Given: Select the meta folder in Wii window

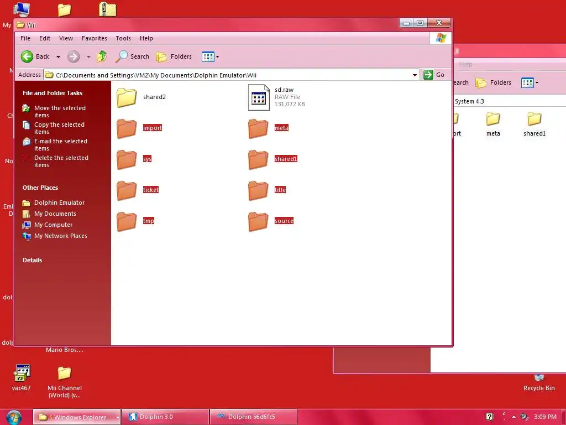Looking at the screenshot, I should 258,128.
